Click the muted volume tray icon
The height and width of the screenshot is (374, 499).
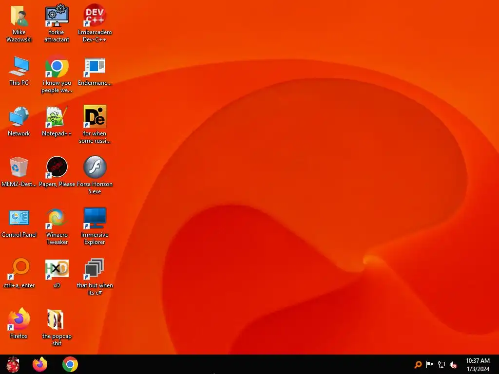(453, 365)
